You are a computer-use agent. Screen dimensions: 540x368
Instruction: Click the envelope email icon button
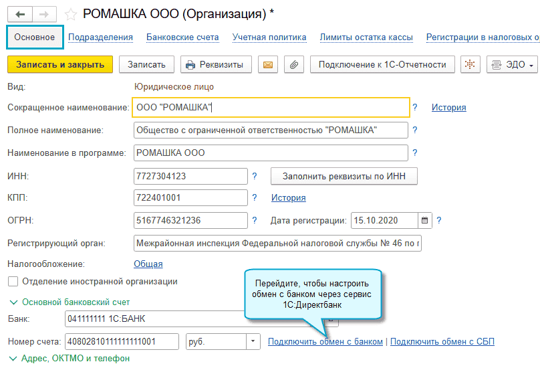click(x=267, y=65)
